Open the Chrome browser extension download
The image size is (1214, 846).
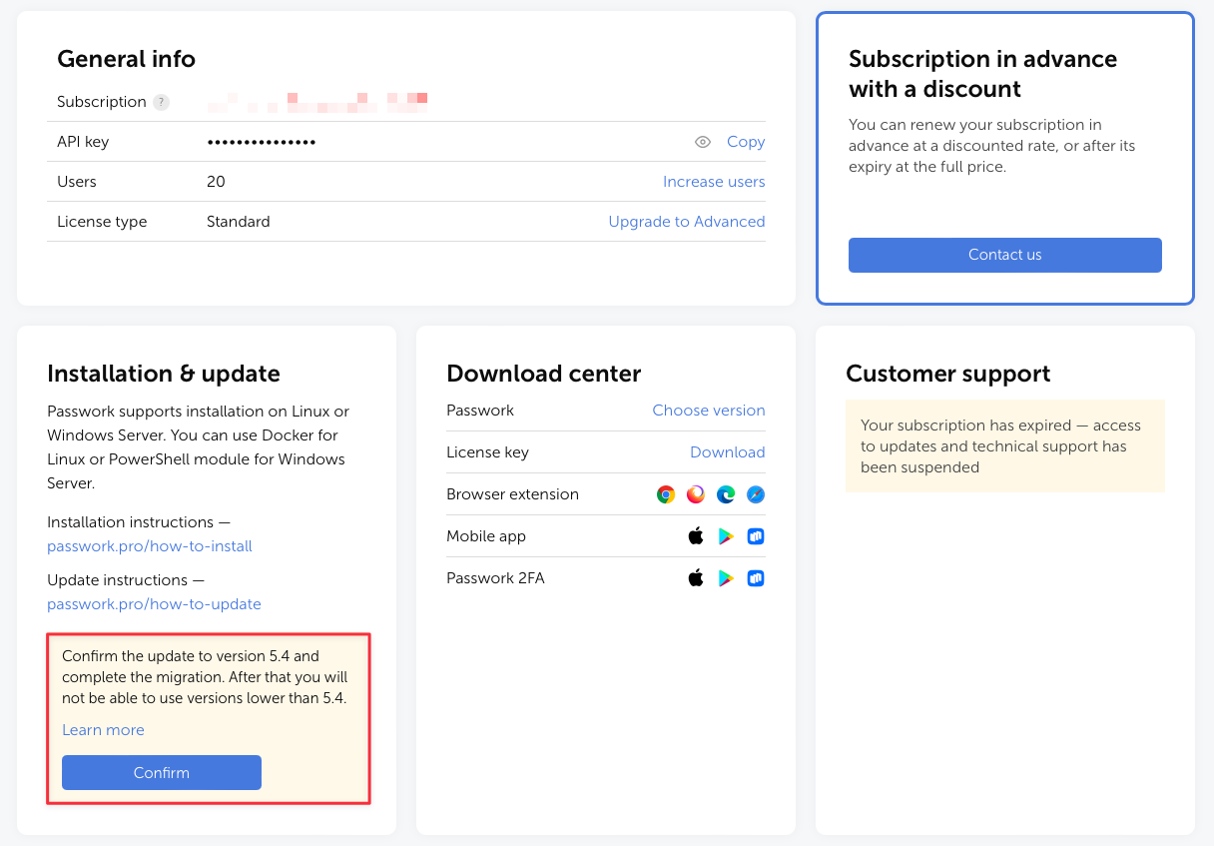coord(665,493)
